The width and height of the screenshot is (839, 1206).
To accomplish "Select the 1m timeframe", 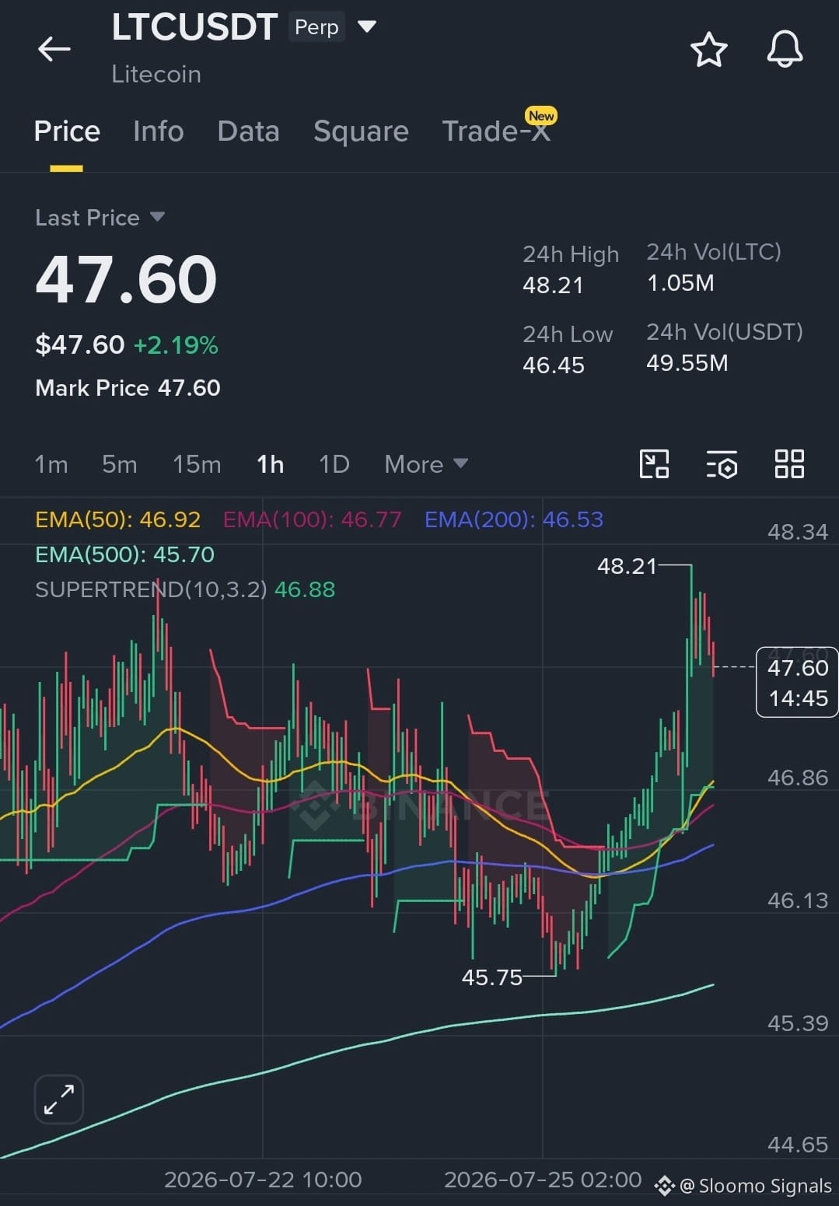I will 51,464.
